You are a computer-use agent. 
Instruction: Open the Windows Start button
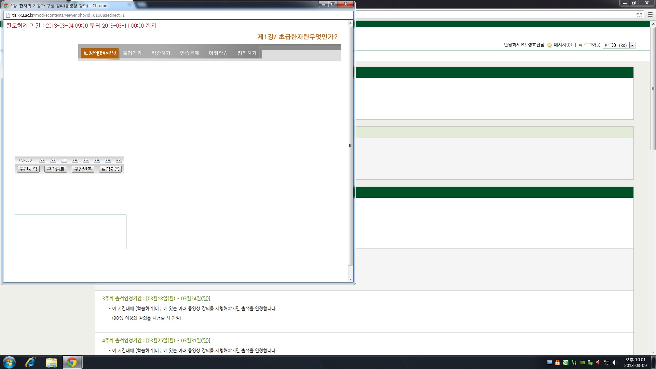coord(9,362)
